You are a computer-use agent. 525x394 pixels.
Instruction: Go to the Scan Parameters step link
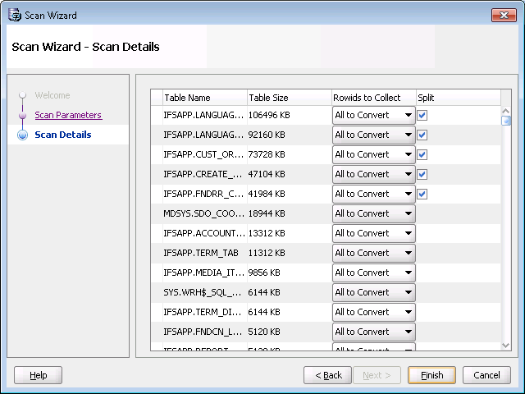68,115
